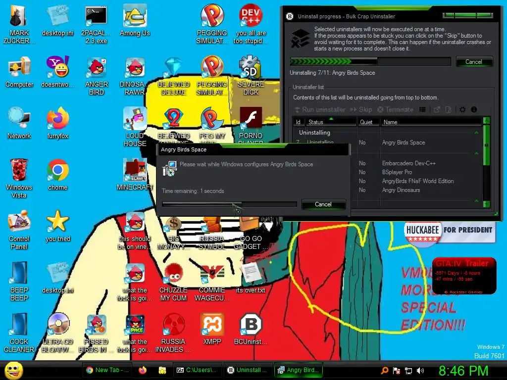The height and width of the screenshot is (380, 507).
Task: Sort uninstaller list by Quiet column
Action: (368, 122)
